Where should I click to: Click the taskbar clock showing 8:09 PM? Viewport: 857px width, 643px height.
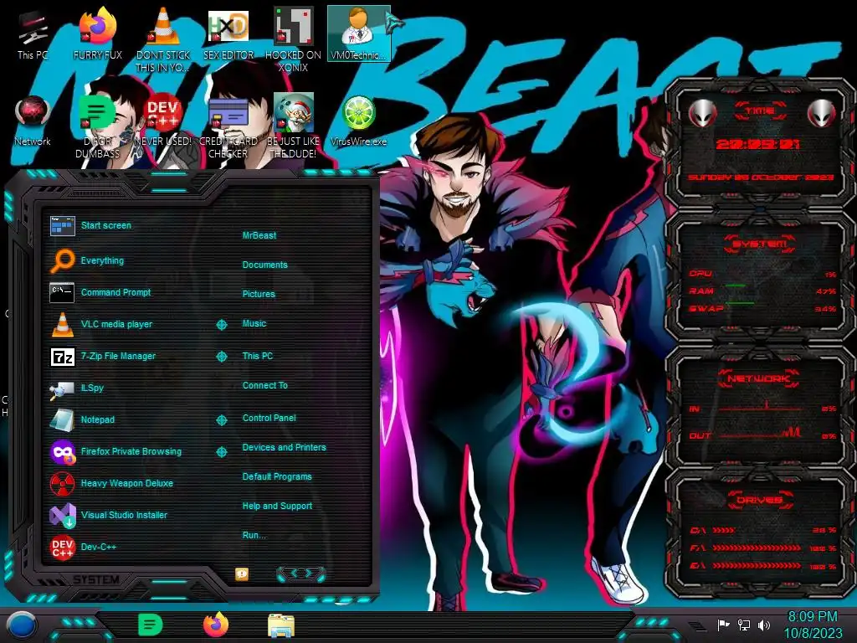pyautogui.click(x=813, y=625)
